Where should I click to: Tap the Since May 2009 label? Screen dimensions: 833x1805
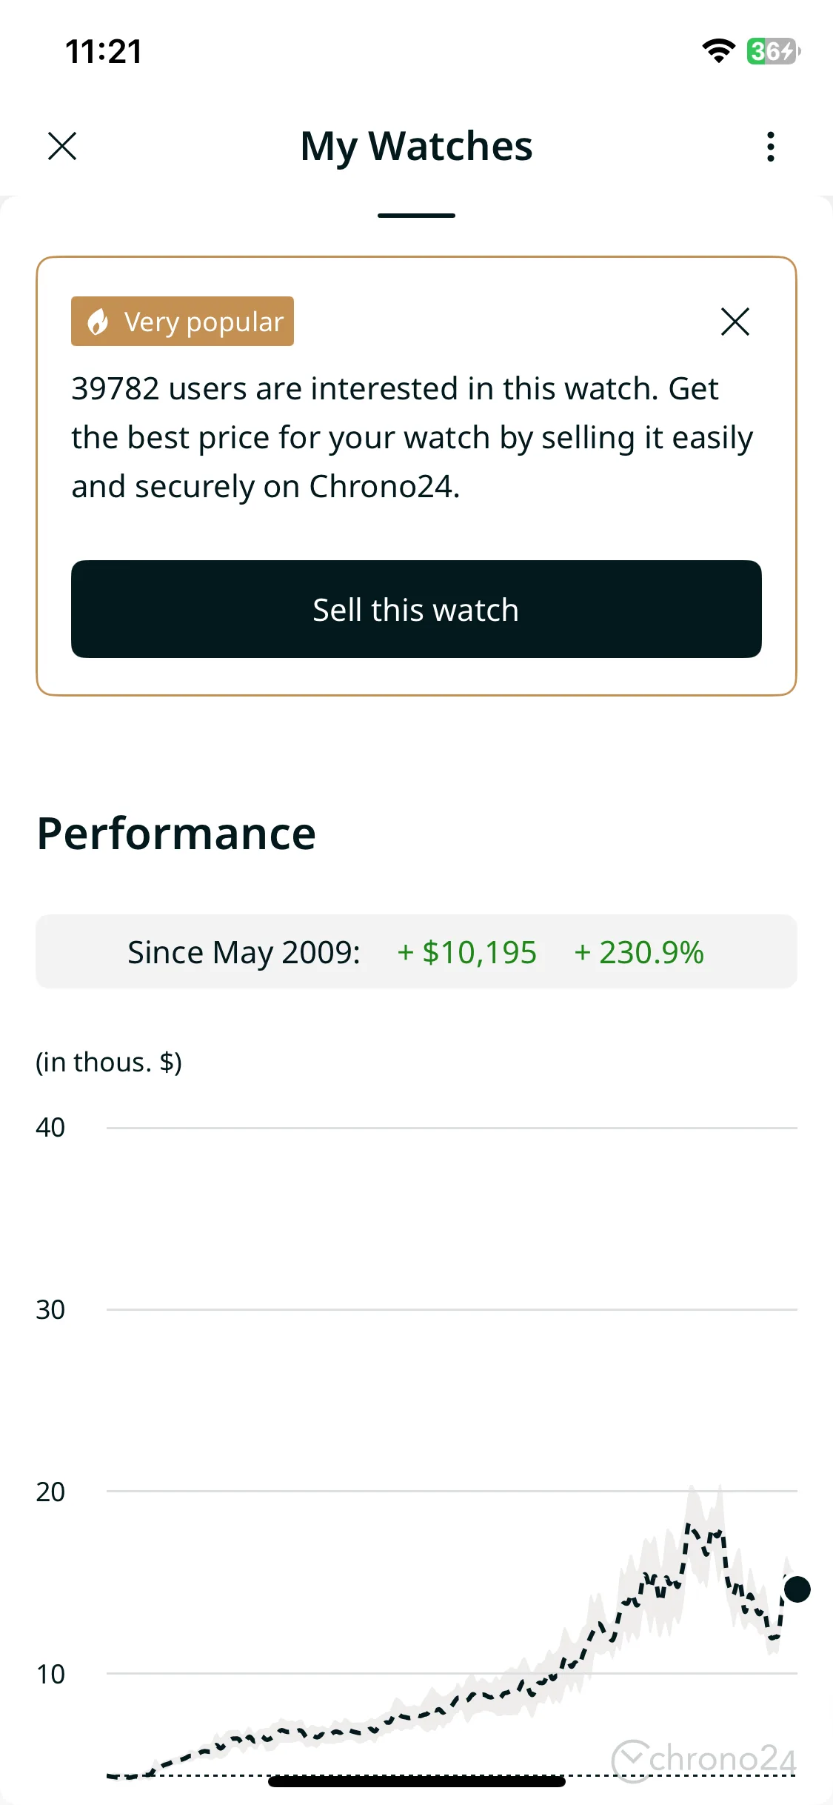(244, 953)
